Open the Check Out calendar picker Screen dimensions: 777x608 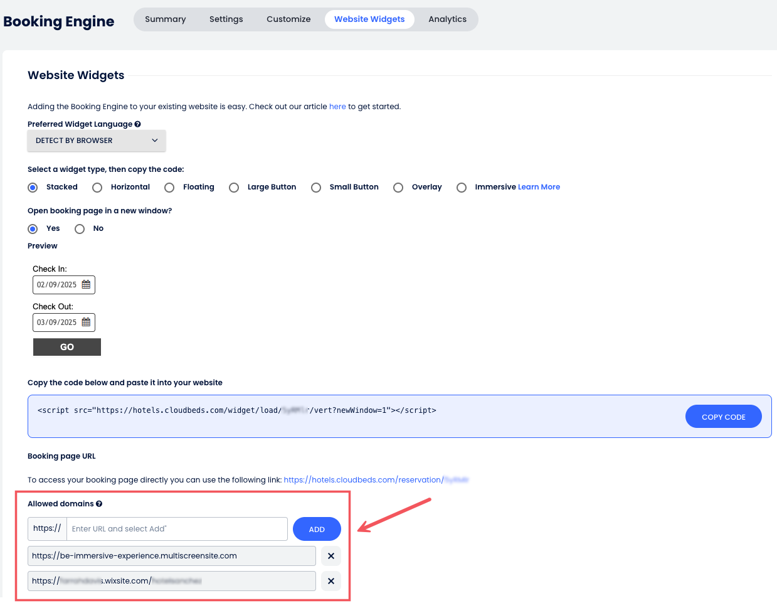87,323
